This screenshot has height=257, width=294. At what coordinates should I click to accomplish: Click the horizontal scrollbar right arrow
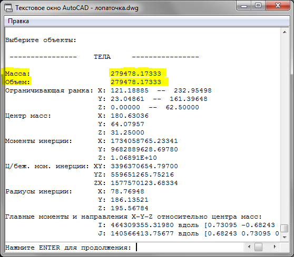tap(275, 246)
